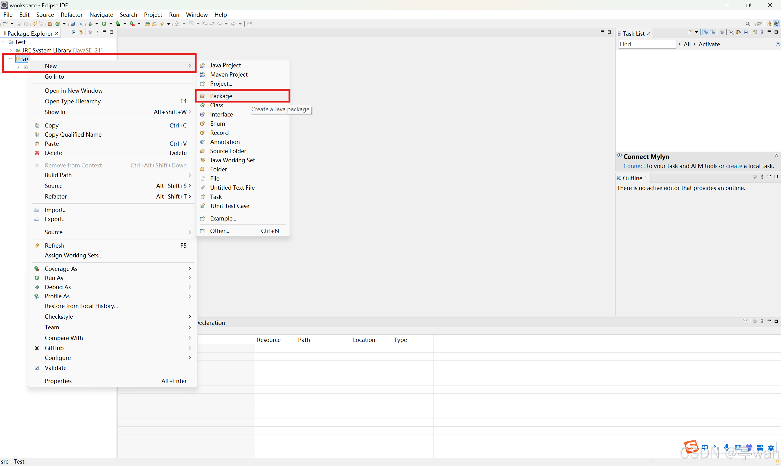Click the Find field in Task List
The height and width of the screenshot is (466, 781).
pyautogui.click(x=646, y=44)
